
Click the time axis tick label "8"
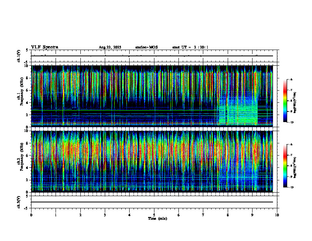pos(228,215)
